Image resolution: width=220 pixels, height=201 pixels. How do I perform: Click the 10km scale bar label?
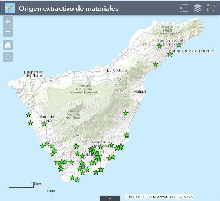(x=37, y=184)
